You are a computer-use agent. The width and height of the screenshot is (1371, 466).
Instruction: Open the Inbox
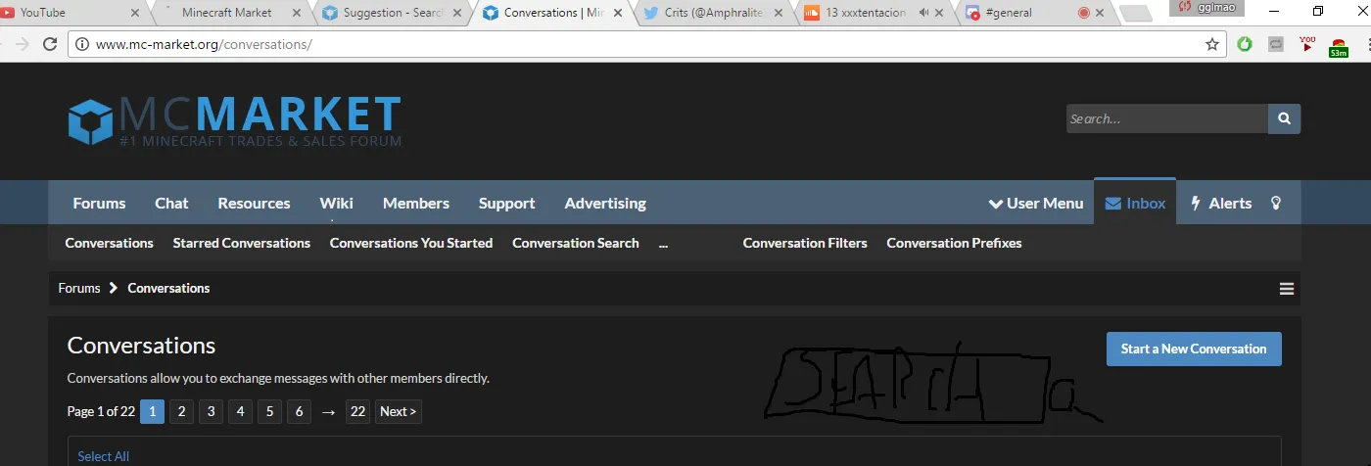coord(1135,203)
